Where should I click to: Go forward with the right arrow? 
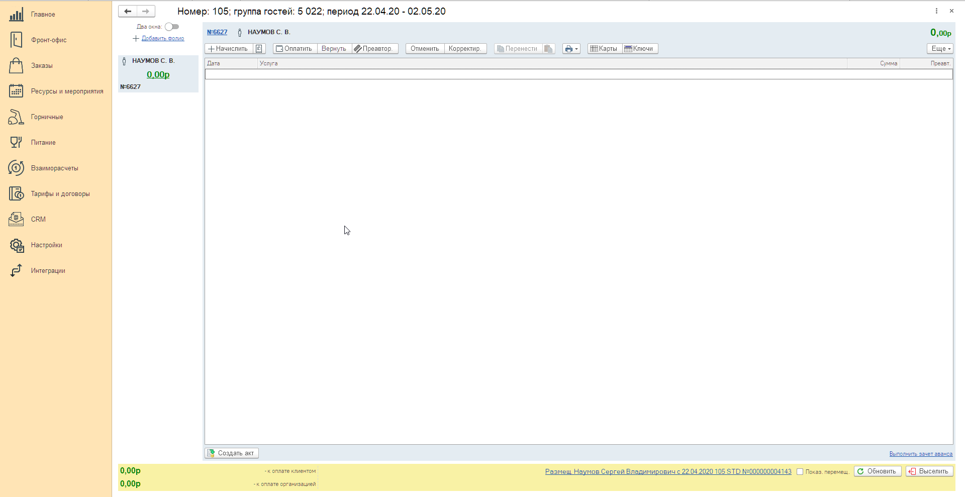click(x=146, y=11)
